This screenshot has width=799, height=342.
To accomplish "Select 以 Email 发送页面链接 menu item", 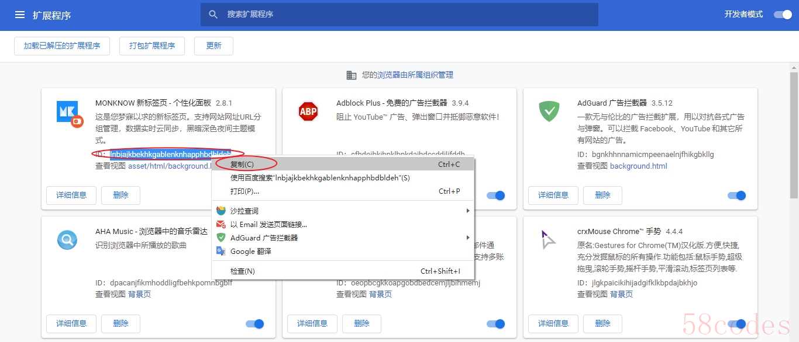I will [343, 224].
